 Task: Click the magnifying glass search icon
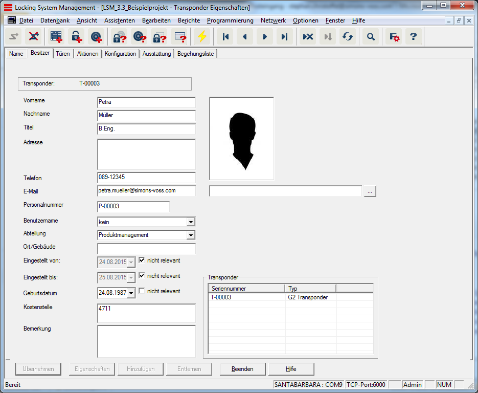[371, 37]
